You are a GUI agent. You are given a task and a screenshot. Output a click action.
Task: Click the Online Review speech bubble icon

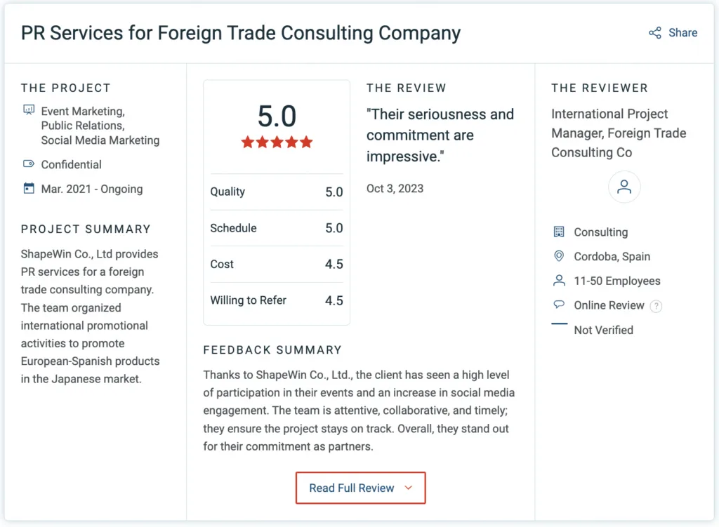tap(559, 305)
